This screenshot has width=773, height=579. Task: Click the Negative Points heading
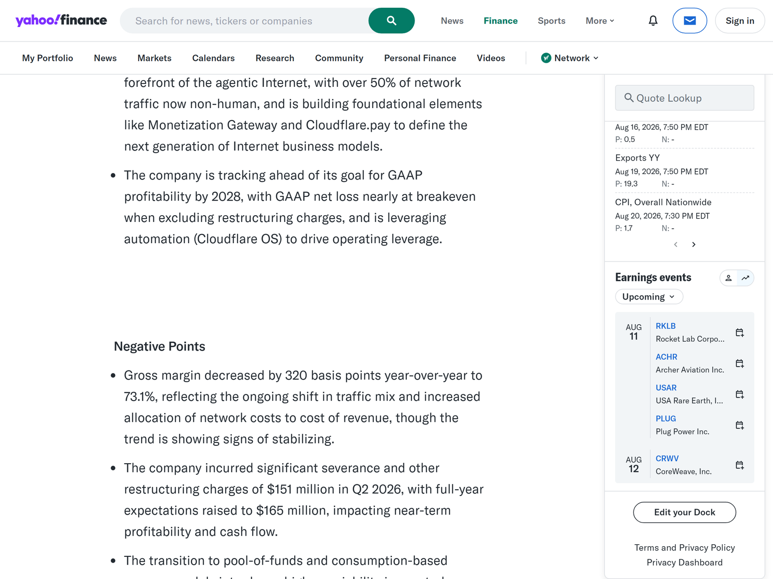click(x=159, y=346)
